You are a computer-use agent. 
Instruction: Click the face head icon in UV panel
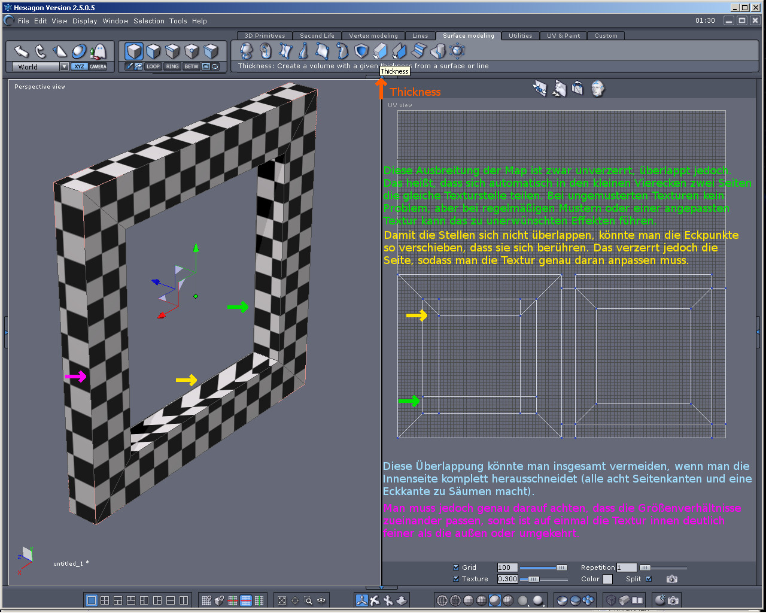[597, 89]
